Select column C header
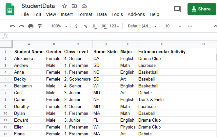The image size is (217, 137). [x=78, y=44]
